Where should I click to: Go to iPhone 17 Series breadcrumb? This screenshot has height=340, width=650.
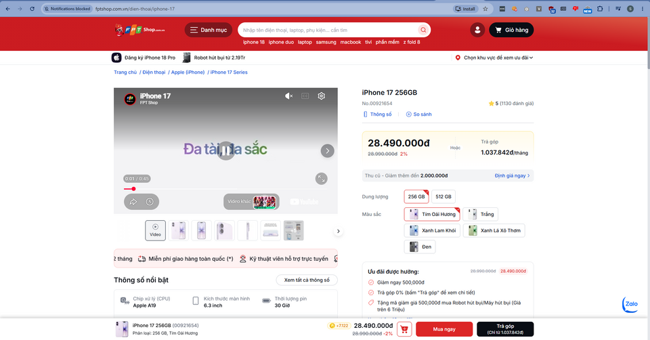[229, 72]
